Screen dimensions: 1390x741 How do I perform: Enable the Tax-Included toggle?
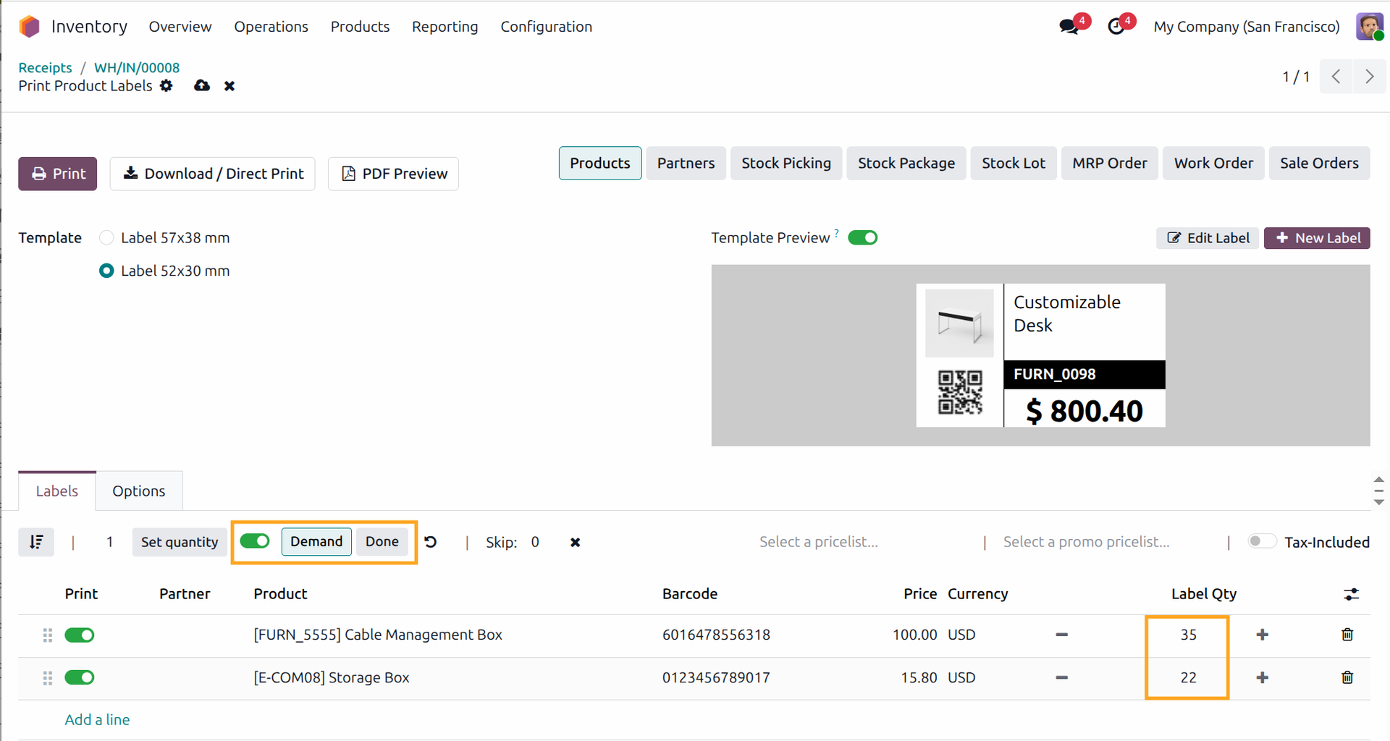click(x=1262, y=542)
